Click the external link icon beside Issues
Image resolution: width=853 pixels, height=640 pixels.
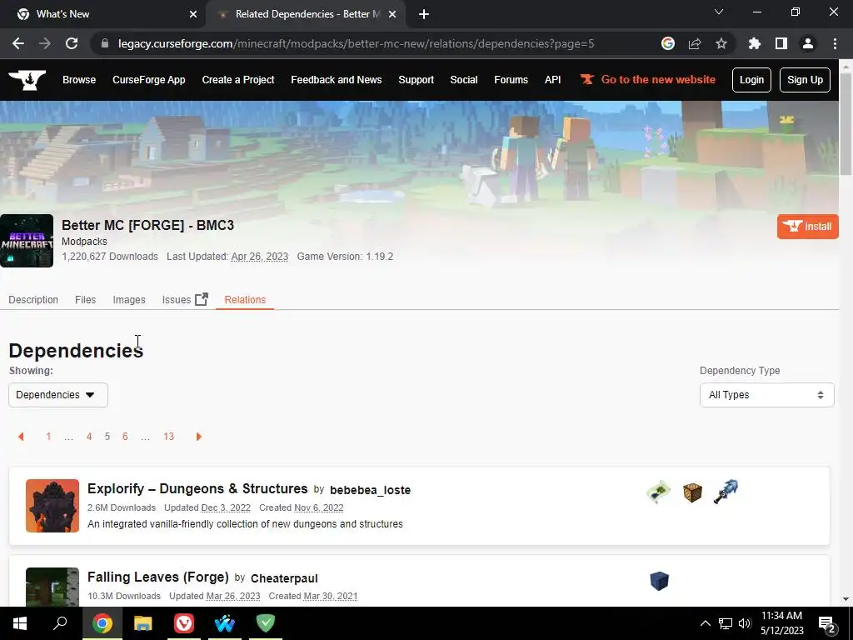click(x=202, y=299)
